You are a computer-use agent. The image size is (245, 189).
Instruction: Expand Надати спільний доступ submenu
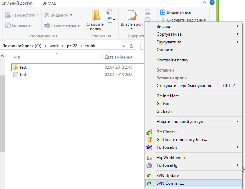[237, 122]
